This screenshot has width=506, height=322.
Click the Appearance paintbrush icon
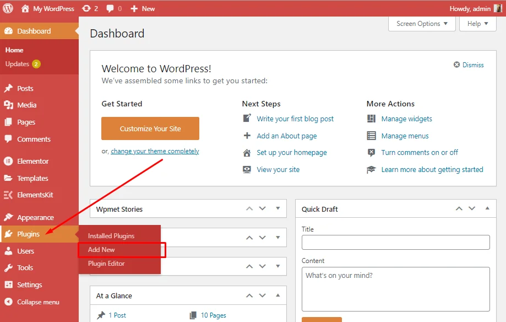8,217
